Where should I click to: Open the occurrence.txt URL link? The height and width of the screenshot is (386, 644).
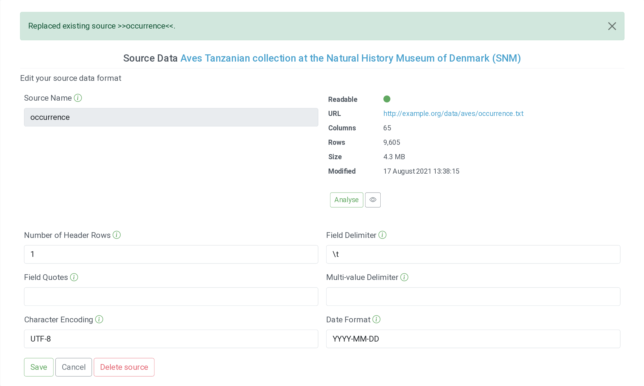click(x=453, y=114)
